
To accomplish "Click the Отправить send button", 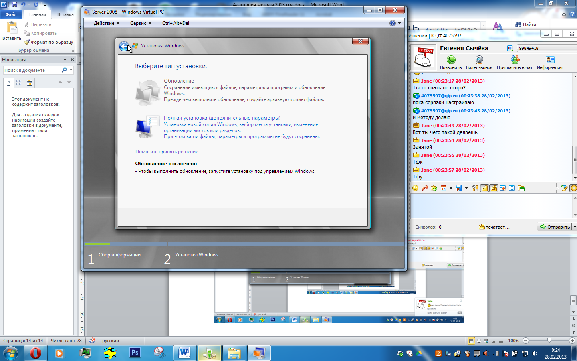I will point(555,227).
